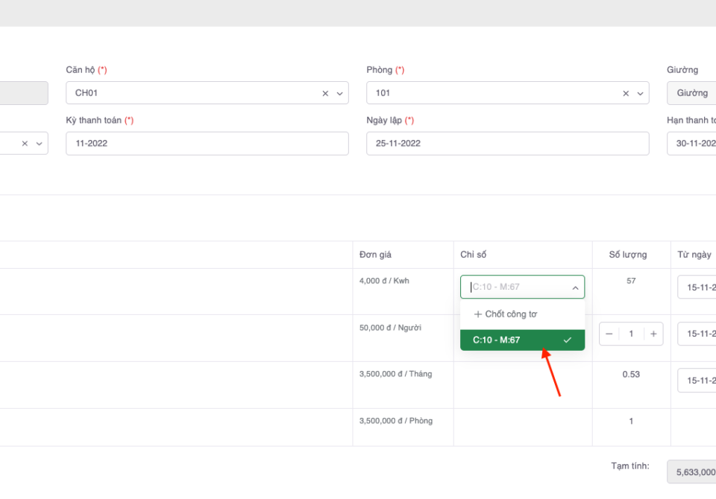Click the Ngày lập date field
Image resolution: width=716 pixels, height=499 pixels.
coord(507,144)
